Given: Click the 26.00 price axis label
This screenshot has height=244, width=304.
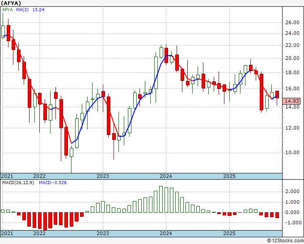Looking at the screenshot, I should click(292, 22).
